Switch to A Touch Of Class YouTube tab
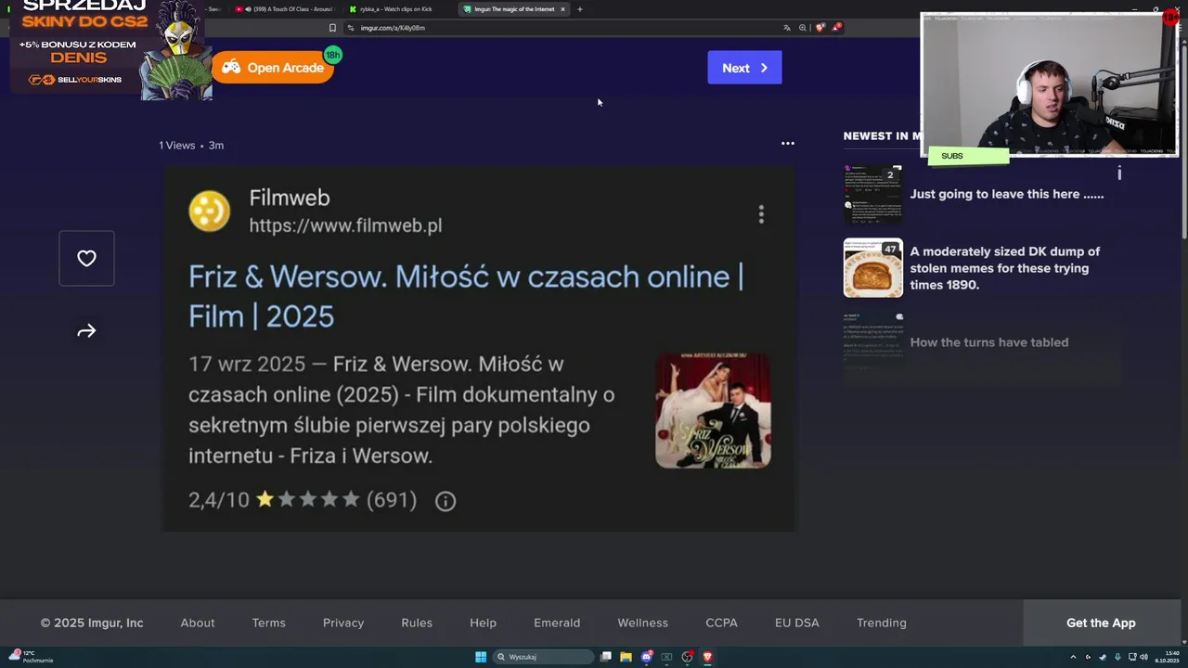The width and height of the screenshot is (1188, 668). pyautogui.click(x=284, y=9)
